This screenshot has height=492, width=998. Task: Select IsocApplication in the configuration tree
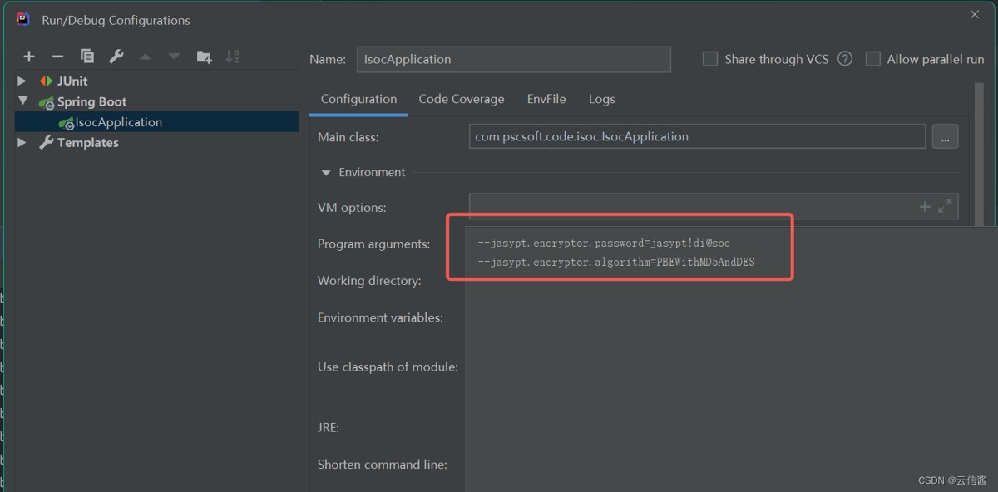pos(118,122)
